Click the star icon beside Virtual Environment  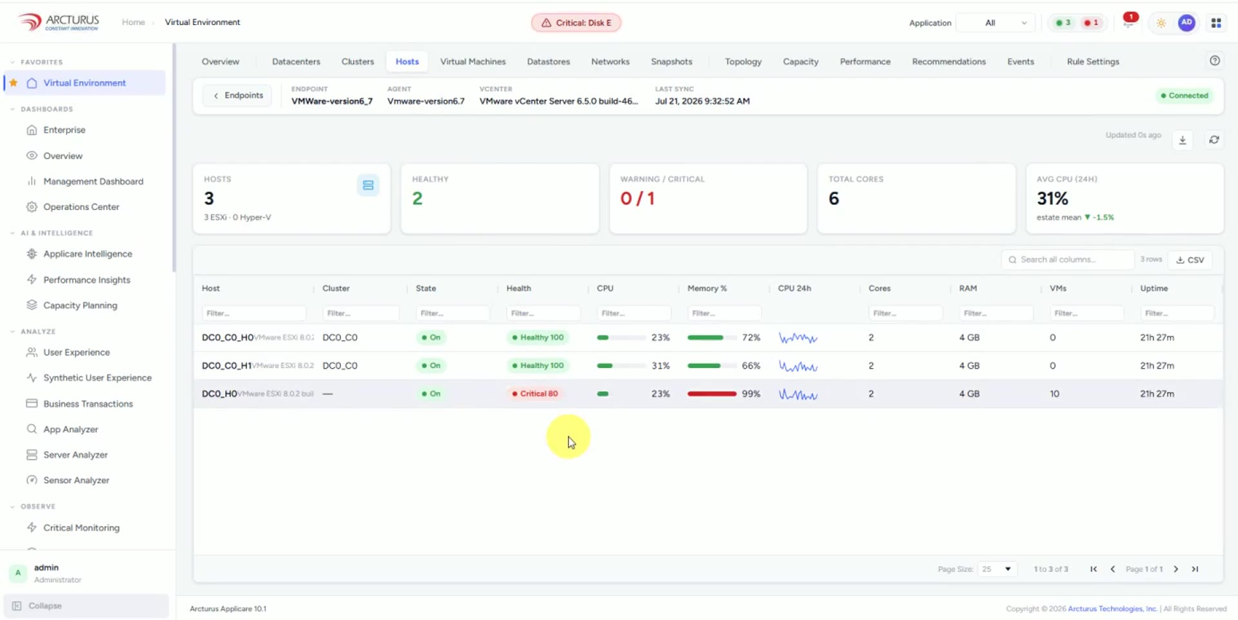[14, 82]
